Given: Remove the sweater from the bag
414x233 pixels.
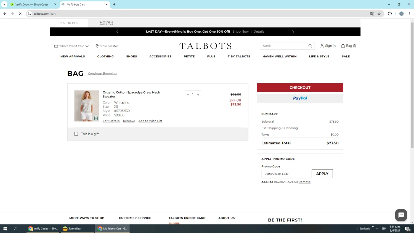Looking at the screenshot, I should tap(129, 121).
